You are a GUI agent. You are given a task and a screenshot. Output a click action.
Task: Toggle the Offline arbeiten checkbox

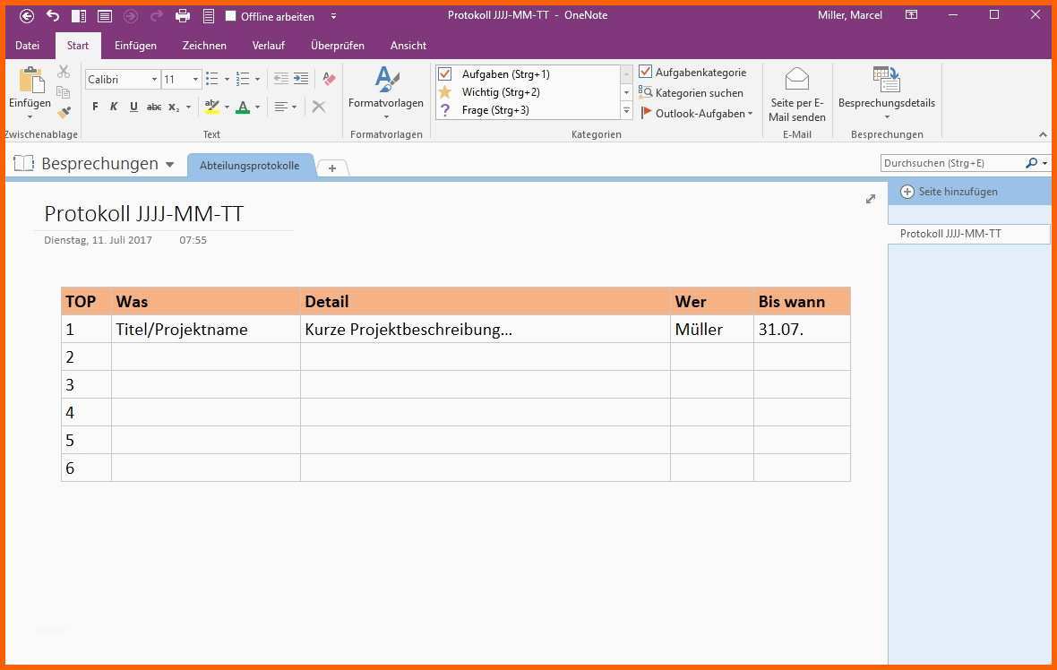pyautogui.click(x=230, y=16)
